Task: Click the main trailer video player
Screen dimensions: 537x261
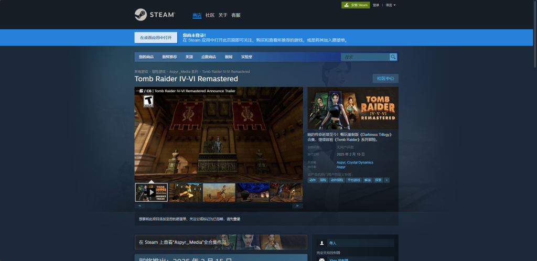Action: click(219, 134)
